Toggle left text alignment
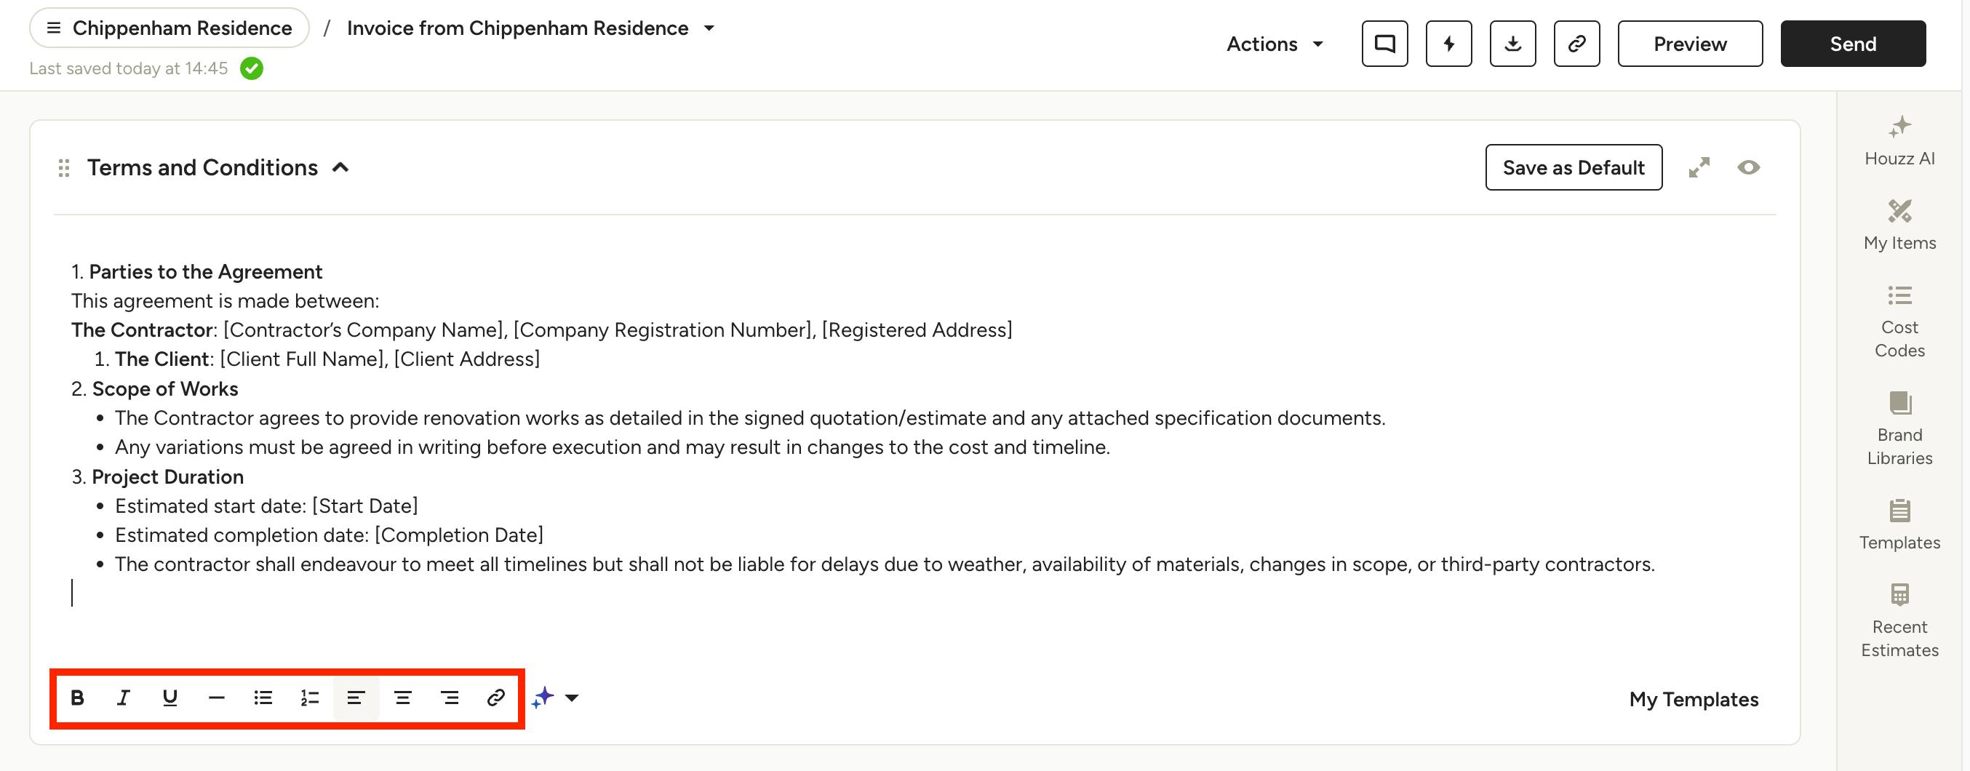The width and height of the screenshot is (1970, 771). pyautogui.click(x=356, y=698)
